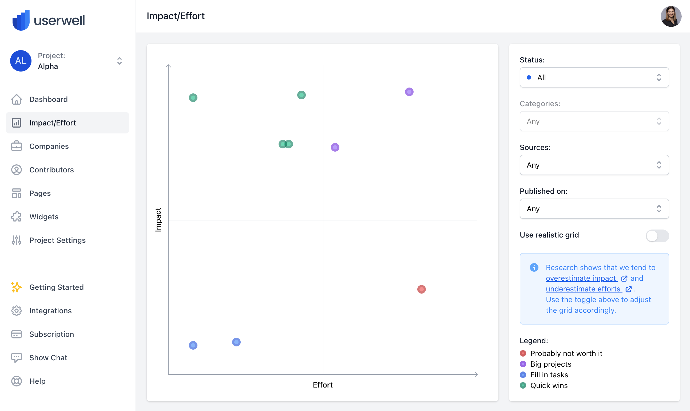Click the red Probably not worth it dot

pyautogui.click(x=421, y=289)
